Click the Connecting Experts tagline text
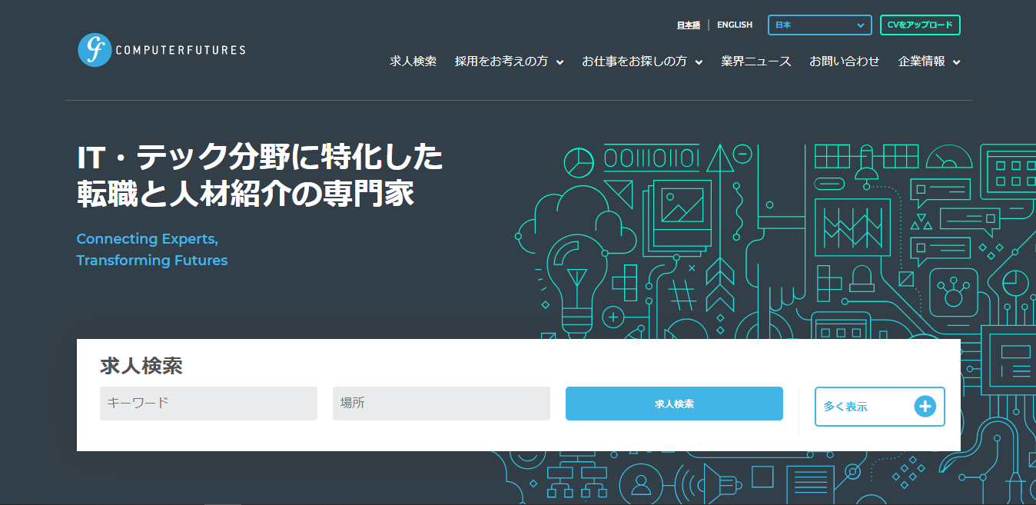The height and width of the screenshot is (505, 1036). [x=147, y=239]
